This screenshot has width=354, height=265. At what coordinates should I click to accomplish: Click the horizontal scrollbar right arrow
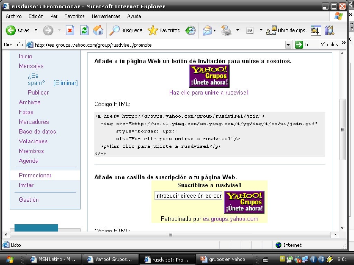[x=335, y=235]
